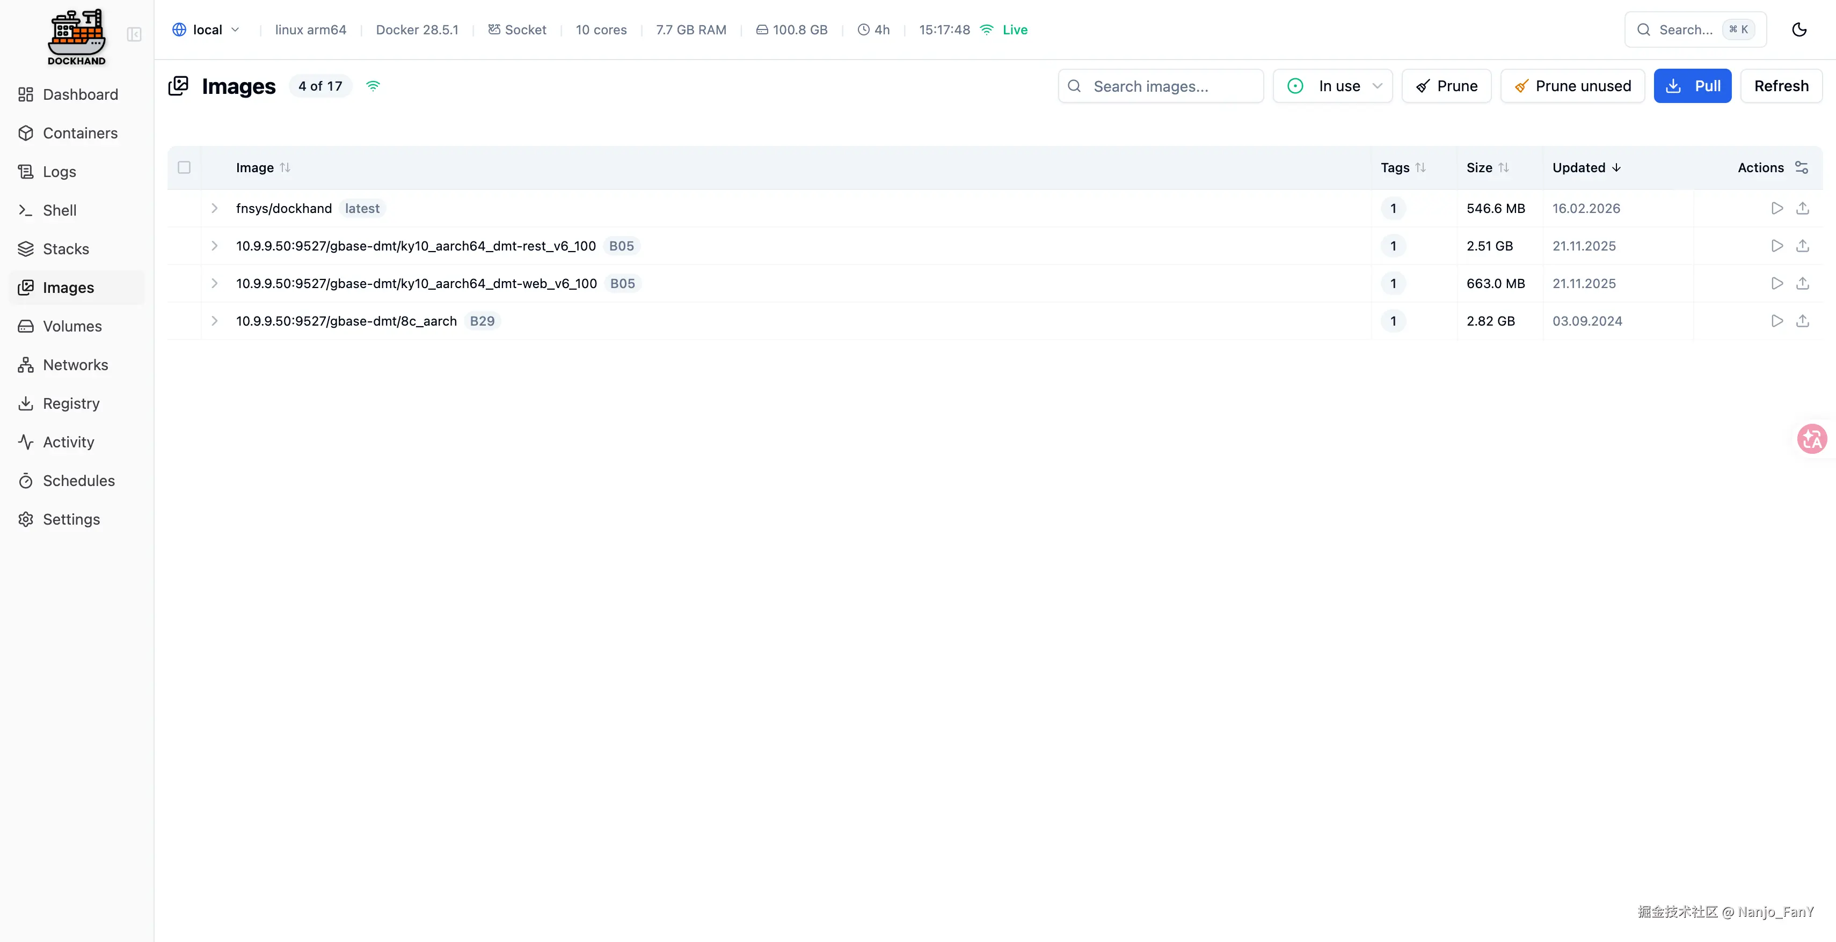Go to Containers in the sidebar
The height and width of the screenshot is (942, 1836).
tap(80, 133)
